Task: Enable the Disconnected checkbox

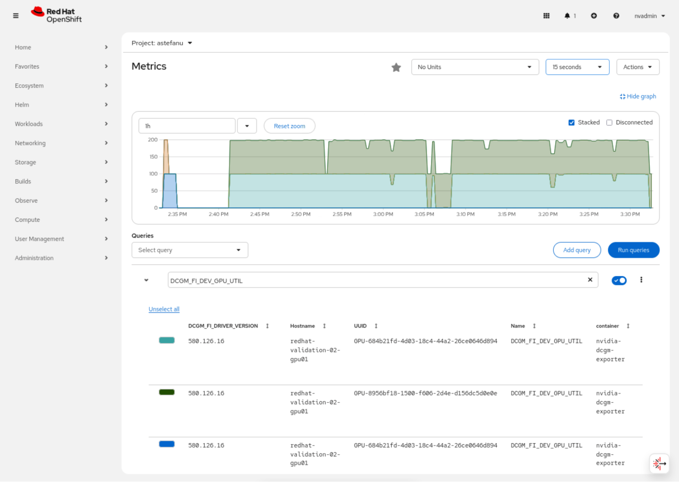Action: coord(609,122)
